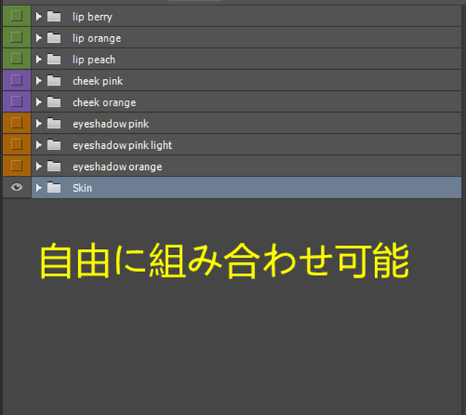Select the eyeshadow orange layer name
Viewport: 466px width, 415px height.
[117, 167]
